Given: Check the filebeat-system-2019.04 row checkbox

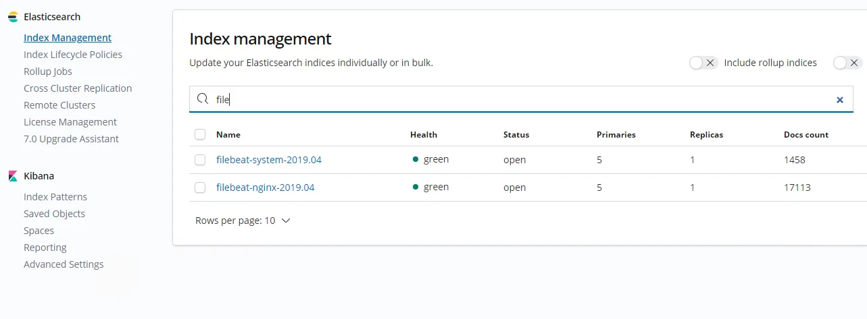Looking at the screenshot, I should tap(200, 160).
